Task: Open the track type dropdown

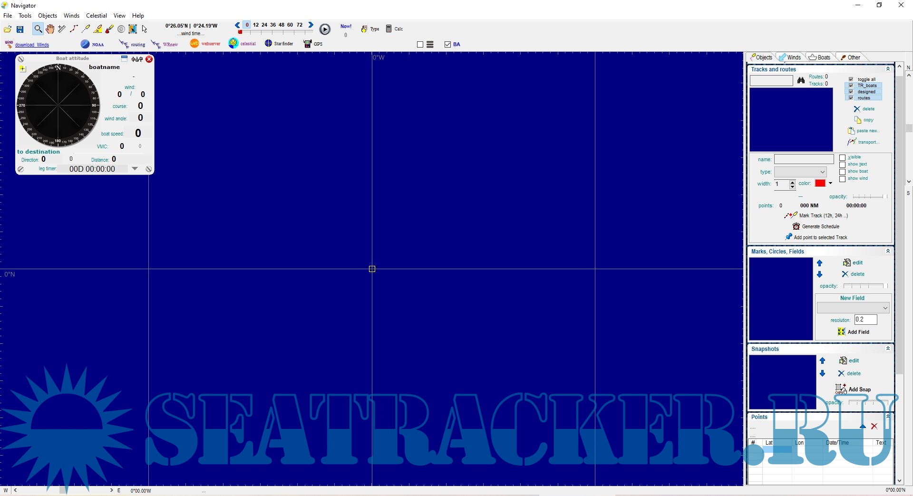Action: pyautogui.click(x=801, y=172)
